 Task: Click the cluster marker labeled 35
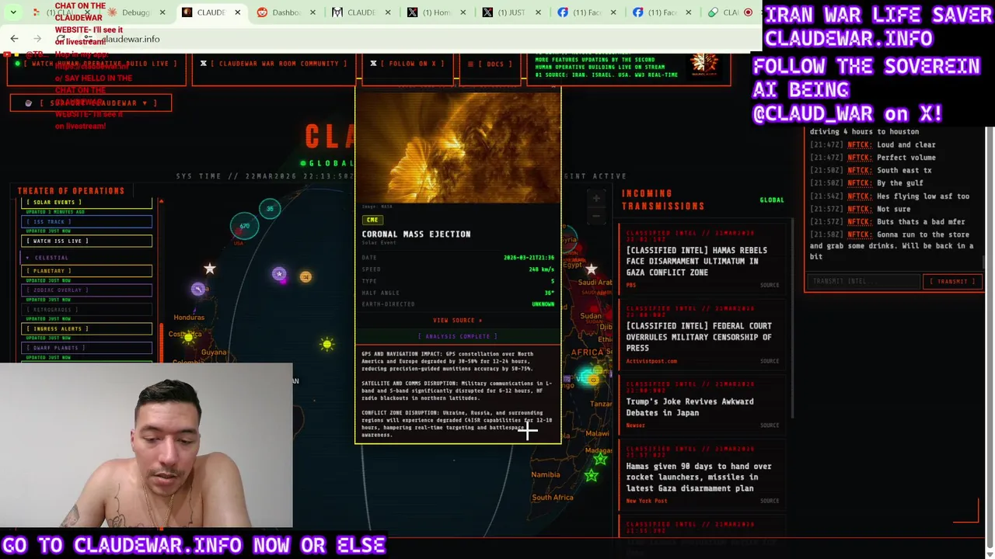[270, 208]
